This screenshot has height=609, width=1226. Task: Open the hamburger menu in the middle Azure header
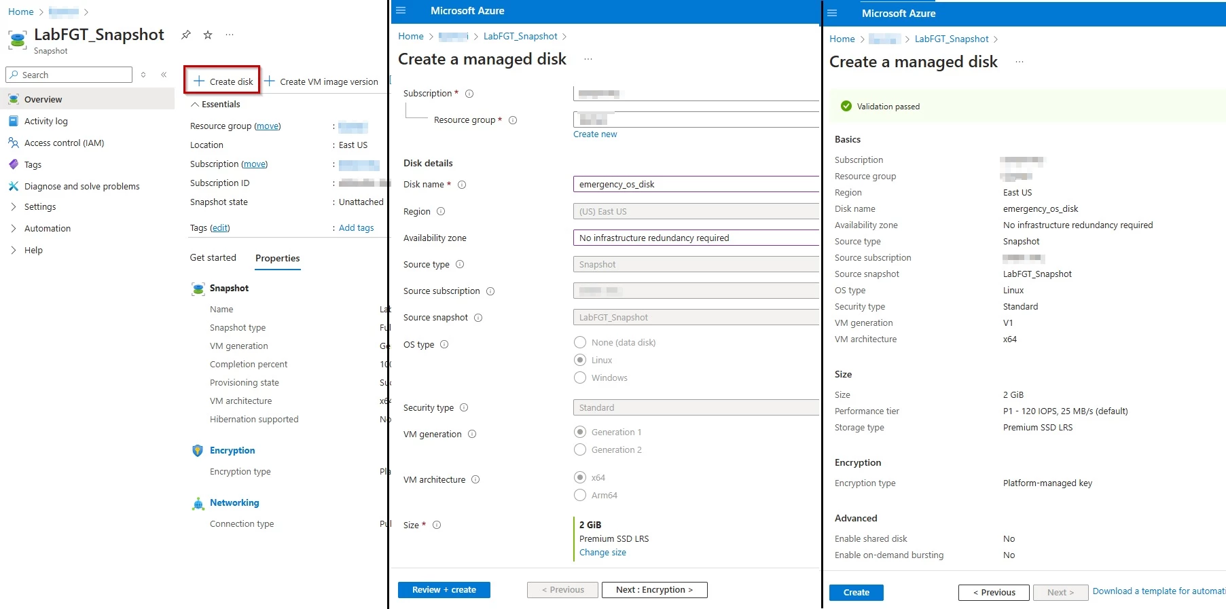point(401,10)
